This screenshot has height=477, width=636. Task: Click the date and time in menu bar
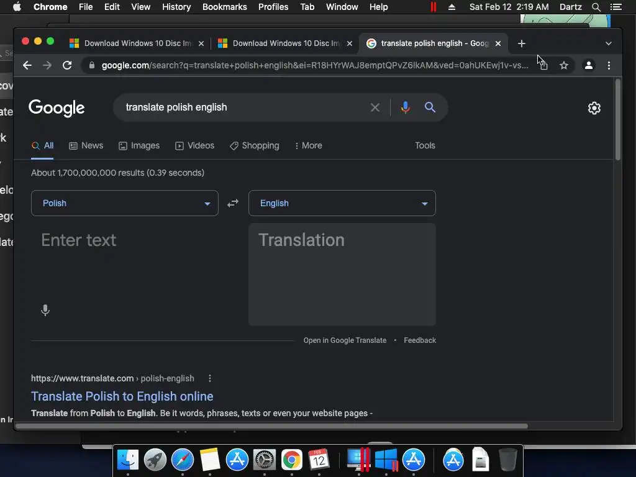tap(509, 7)
